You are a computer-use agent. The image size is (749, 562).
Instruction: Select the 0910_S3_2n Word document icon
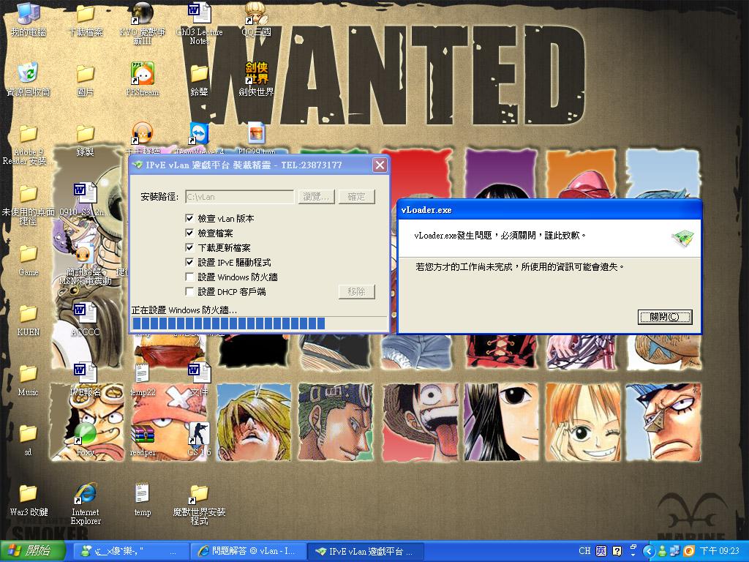pos(85,200)
